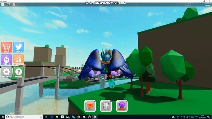
Task: Open the volume tray icon
Action: click(x=189, y=117)
